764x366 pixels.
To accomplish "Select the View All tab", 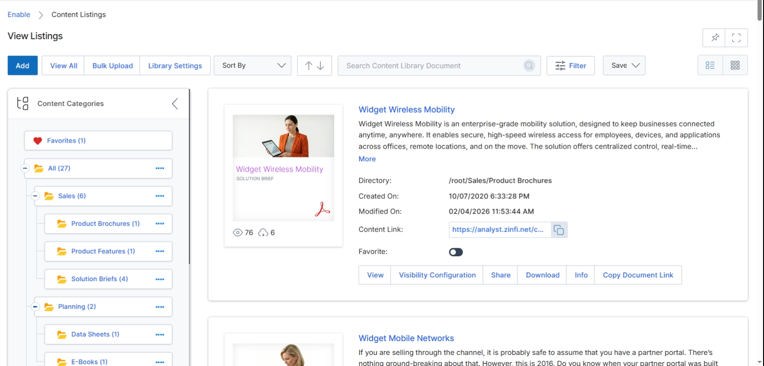I will point(64,66).
